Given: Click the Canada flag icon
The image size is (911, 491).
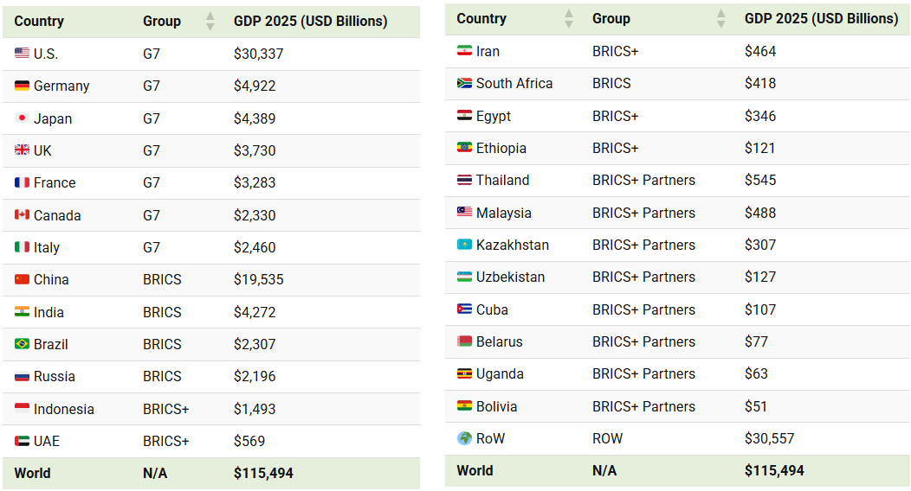Looking at the screenshot, I should tap(22, 215).
